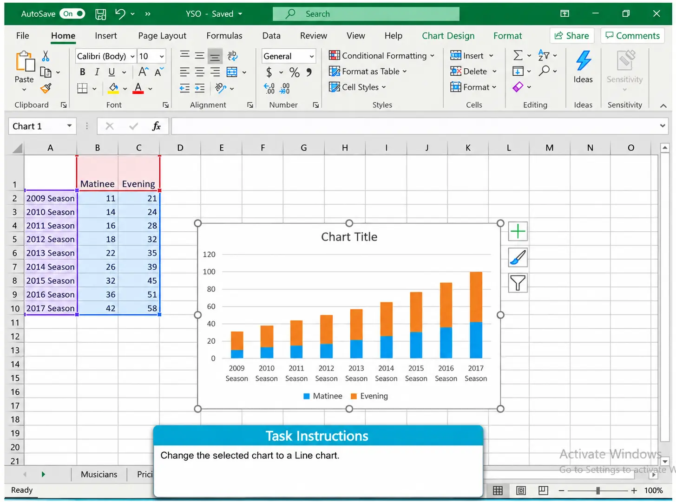676x502 pixels.
Task: Apply Bold formatting
Action: pyautogui.click(x=82, y=72)
